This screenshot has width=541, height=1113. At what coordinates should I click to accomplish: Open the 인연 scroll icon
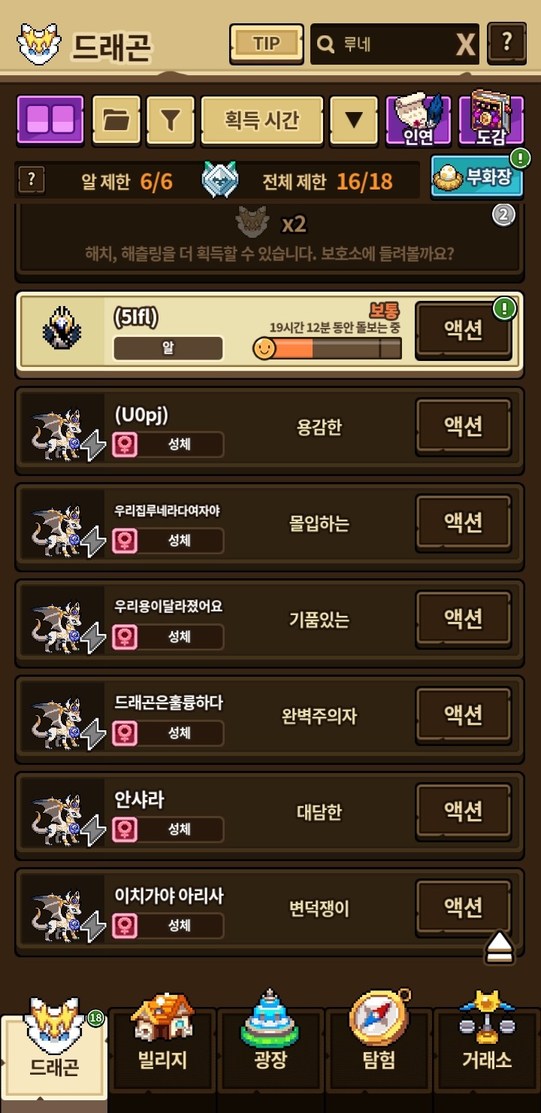pos(418,118)
